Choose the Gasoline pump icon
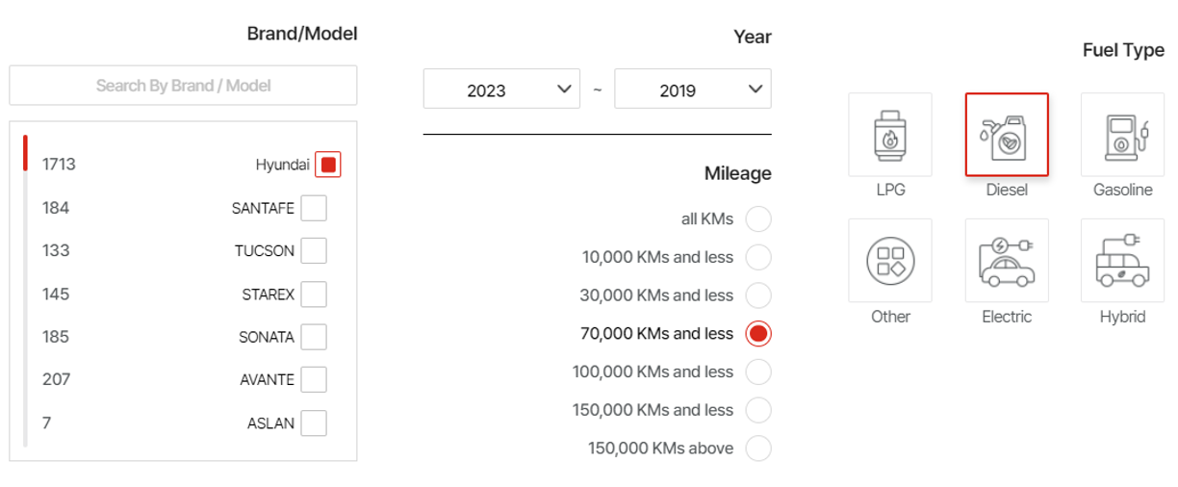 pyautogui.click(x=1122, y=135)
